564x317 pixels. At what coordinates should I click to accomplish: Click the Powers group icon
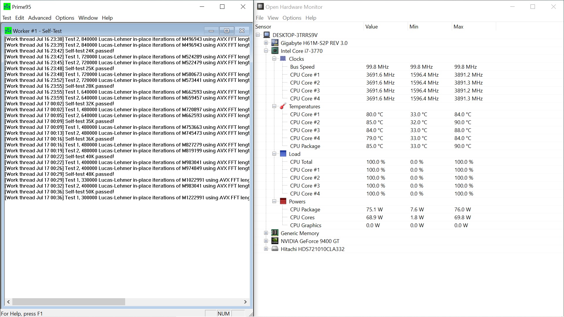click(283, 201)
